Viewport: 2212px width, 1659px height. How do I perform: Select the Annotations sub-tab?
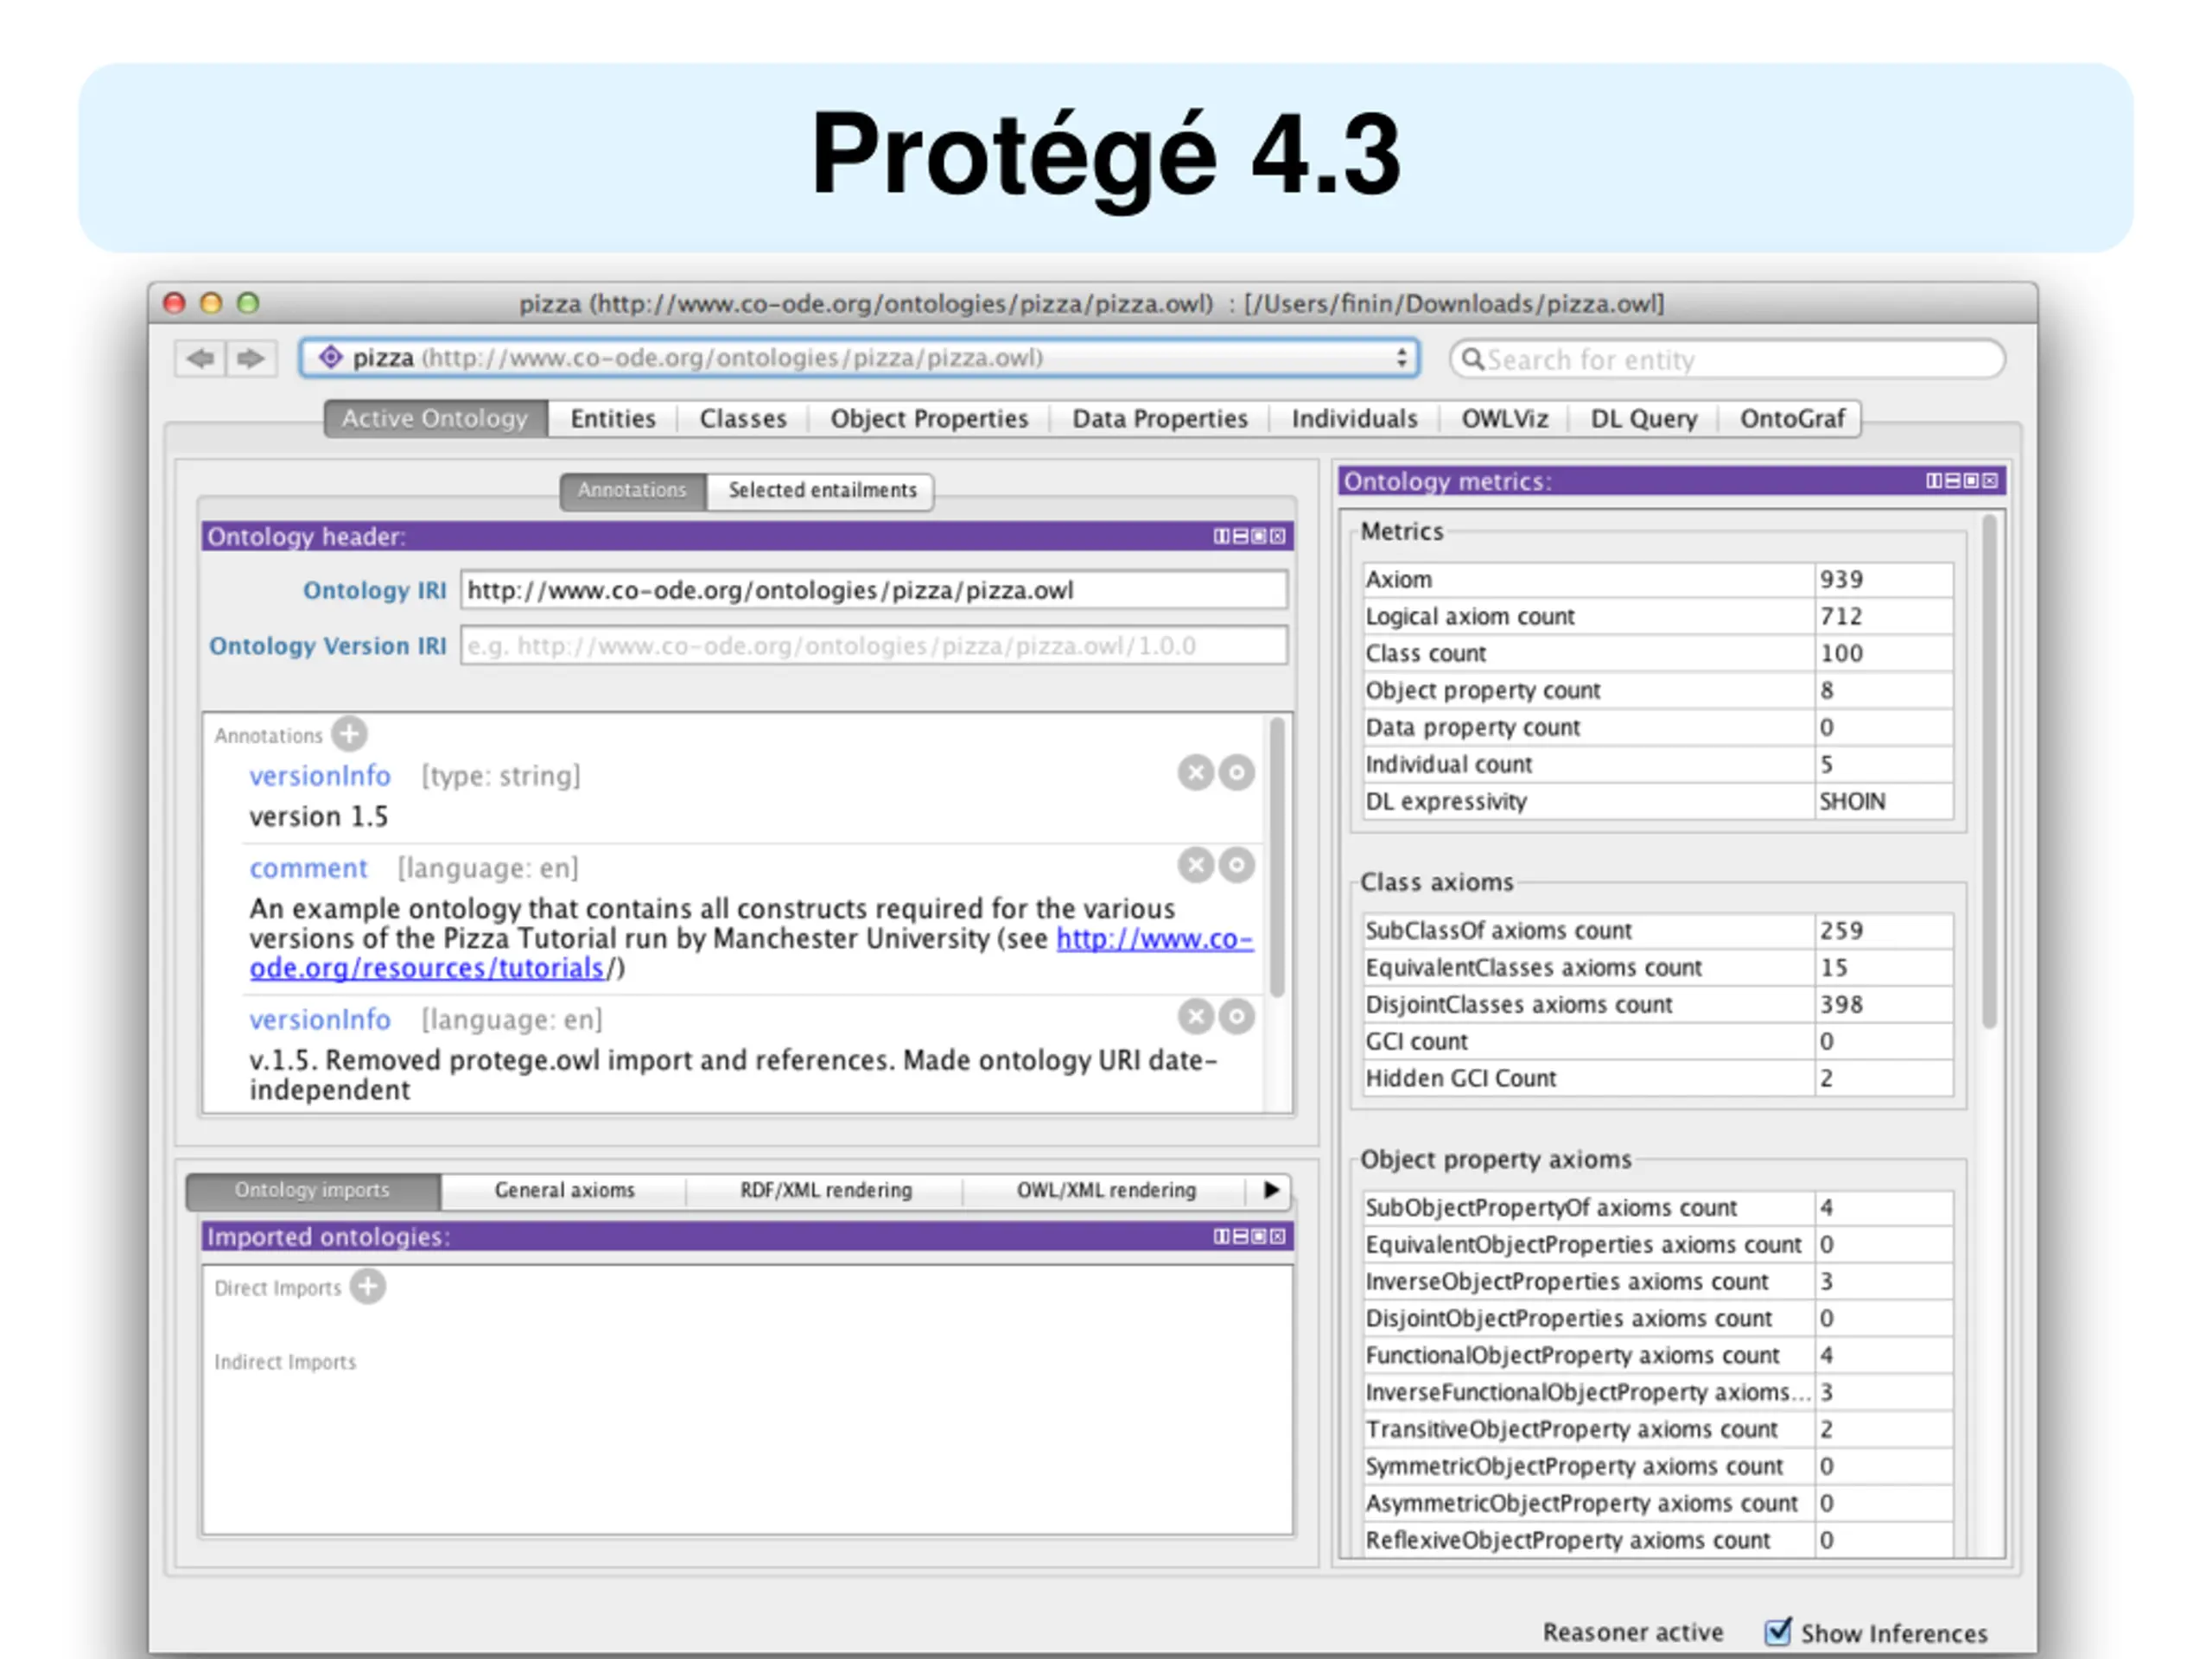[x=633, y=490]
